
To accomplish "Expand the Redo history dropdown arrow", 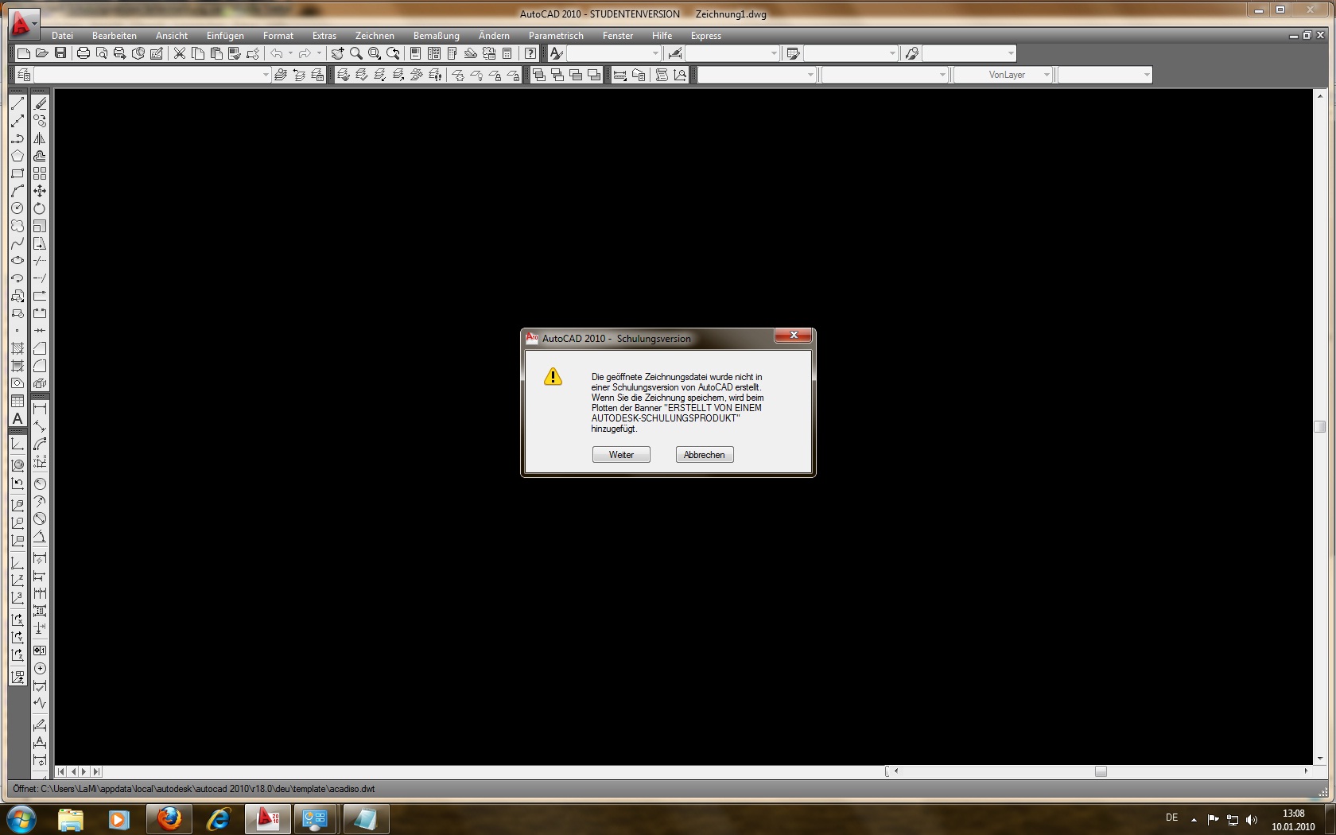I will pos(319,53).
